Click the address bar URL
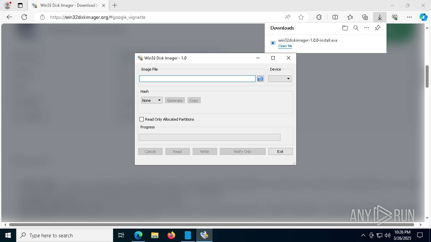 98,17
